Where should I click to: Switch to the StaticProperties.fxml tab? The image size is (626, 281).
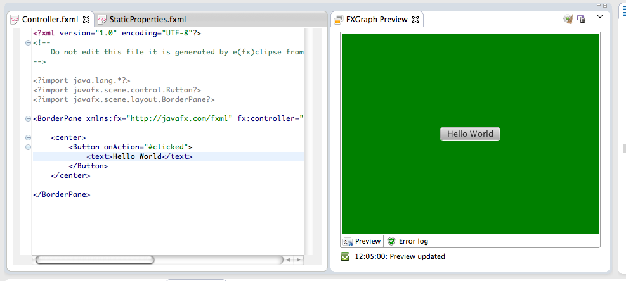(147, 20)
